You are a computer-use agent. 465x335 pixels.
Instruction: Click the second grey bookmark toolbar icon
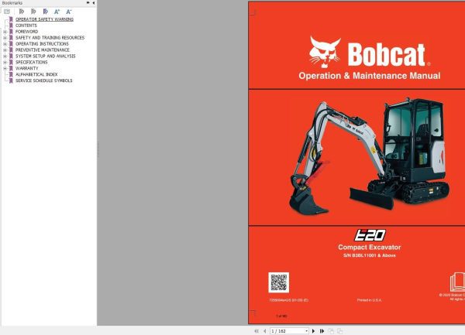33,12
